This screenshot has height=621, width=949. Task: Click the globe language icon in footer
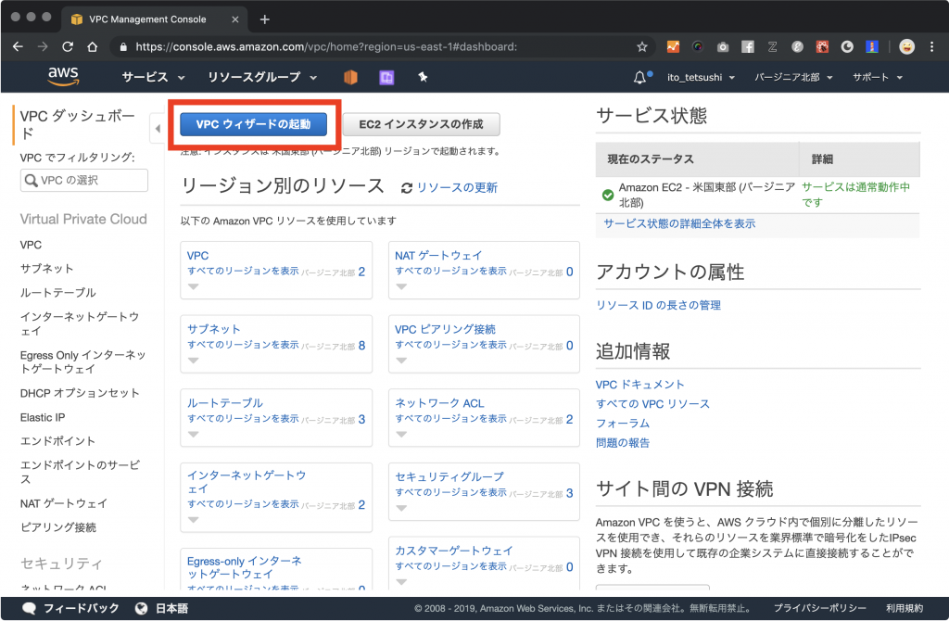pos(141,608)
